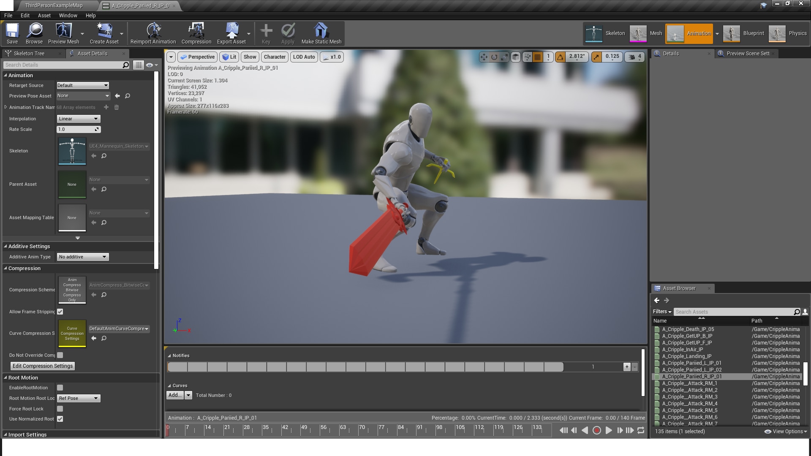Open the Asset menu
811x456 pixels.
coord(44,15)
